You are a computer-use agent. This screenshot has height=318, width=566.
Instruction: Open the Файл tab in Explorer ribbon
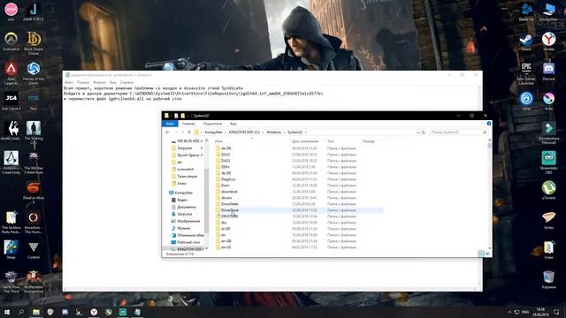pos(170,124)
